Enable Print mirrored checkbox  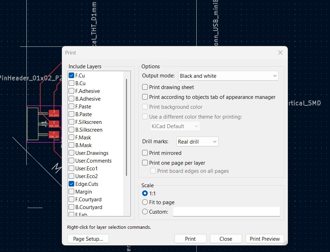coord(145,153)
